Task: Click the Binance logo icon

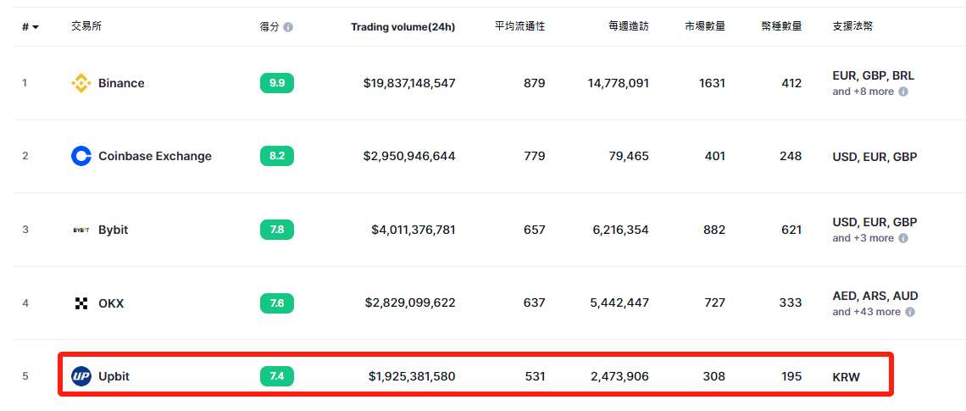Action: click(81, 82)
